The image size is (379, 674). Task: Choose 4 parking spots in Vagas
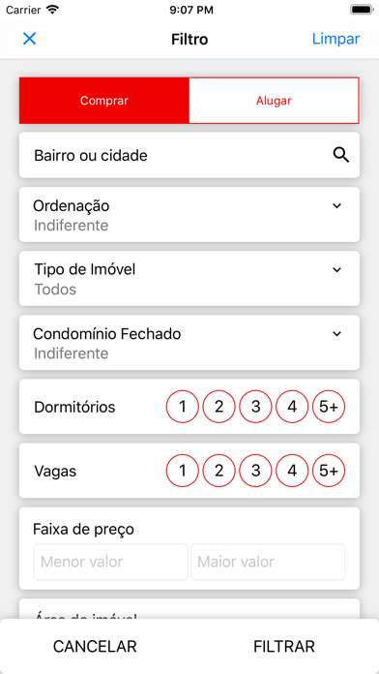[292, 471]
